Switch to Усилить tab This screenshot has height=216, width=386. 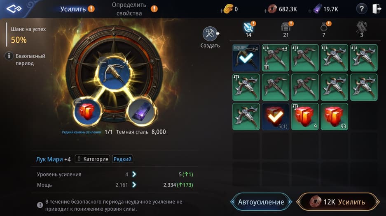(73, 9)
